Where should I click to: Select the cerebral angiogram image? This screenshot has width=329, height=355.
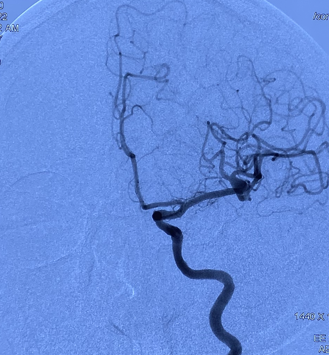[x=164, y=177]
